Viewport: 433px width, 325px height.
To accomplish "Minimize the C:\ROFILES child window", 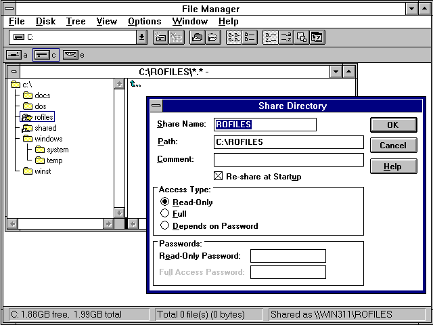I will click(x=336, y=72).
